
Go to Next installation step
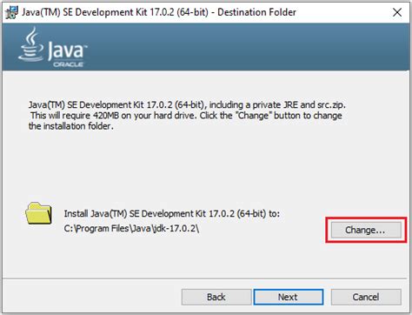click(x=289, y=297)
